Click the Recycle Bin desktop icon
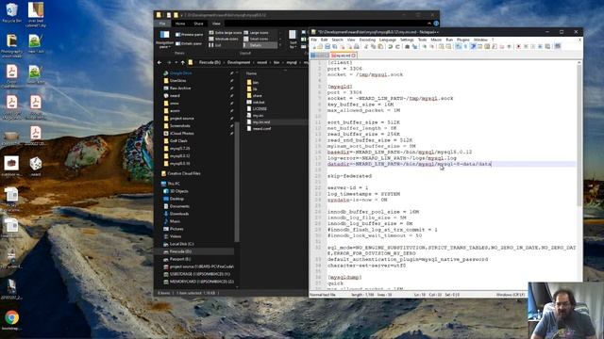The image size is (604, 339). pos(11,13)
